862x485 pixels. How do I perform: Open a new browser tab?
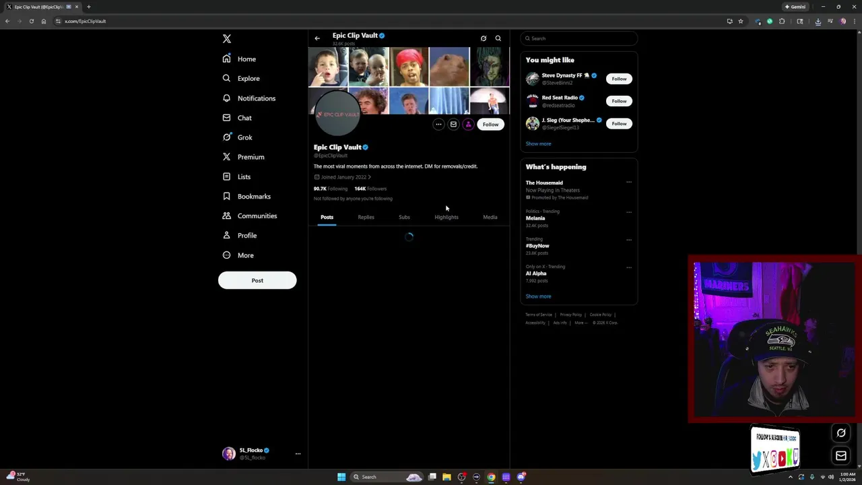click(x=88, y=7)
